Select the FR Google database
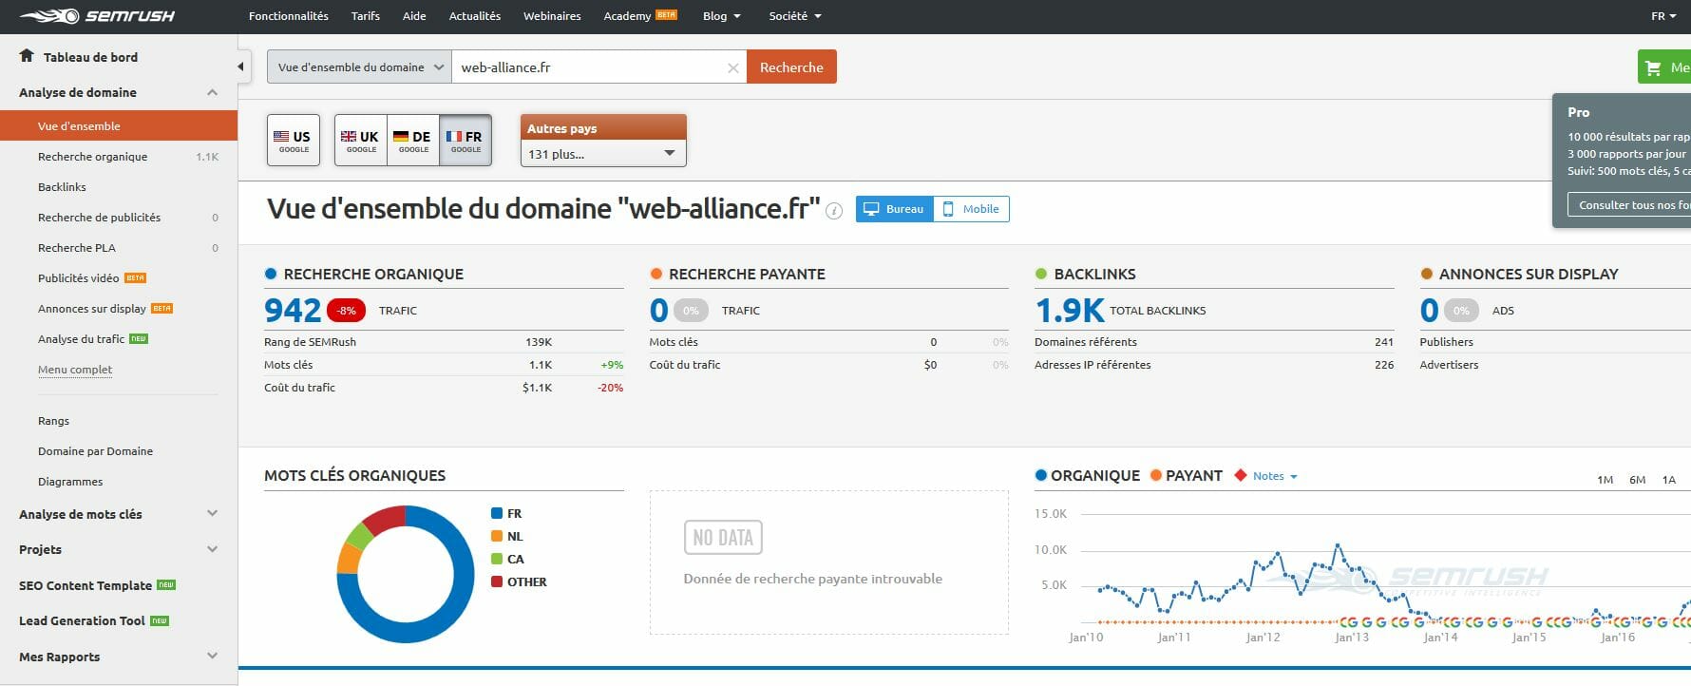 pos(465,141)
